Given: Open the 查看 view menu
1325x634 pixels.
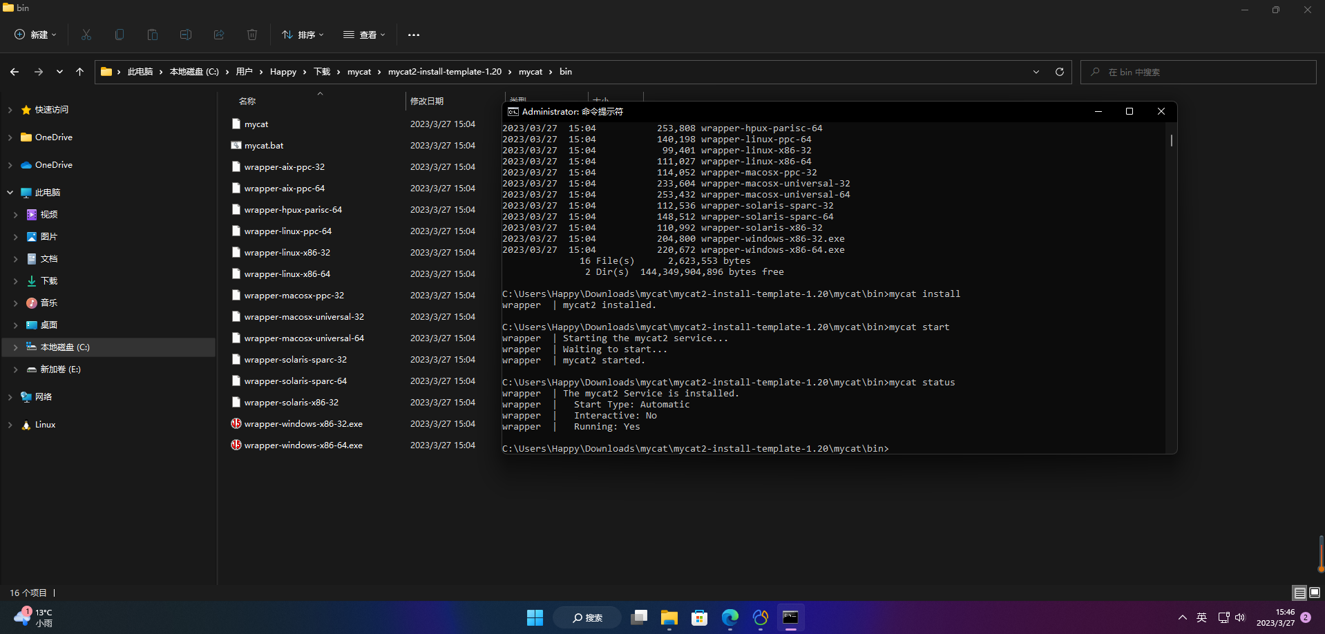Looking at the screenshot, I should click(364, 35).
